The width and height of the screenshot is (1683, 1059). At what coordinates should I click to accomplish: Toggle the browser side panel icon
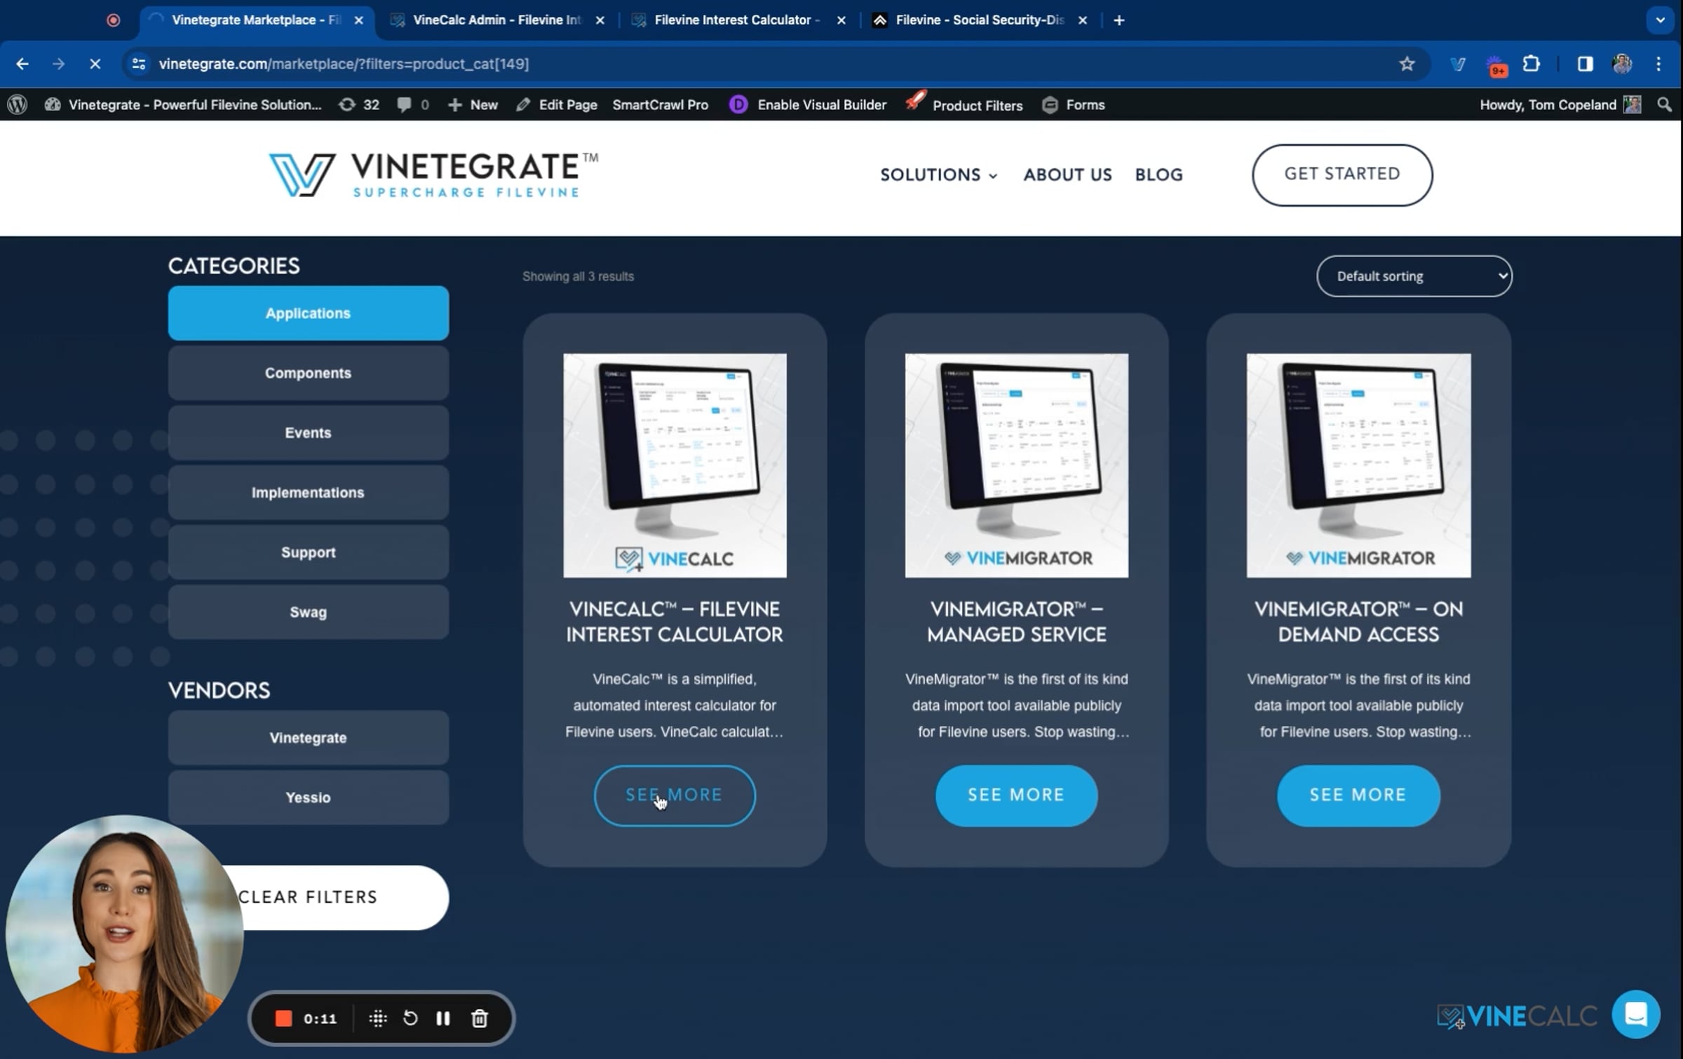1585,64
